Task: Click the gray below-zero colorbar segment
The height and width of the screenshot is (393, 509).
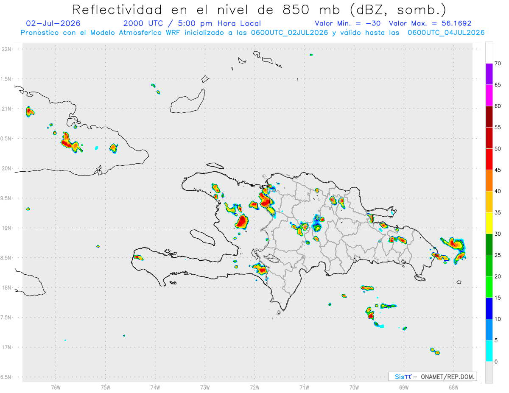Action: tap(489, 372)
